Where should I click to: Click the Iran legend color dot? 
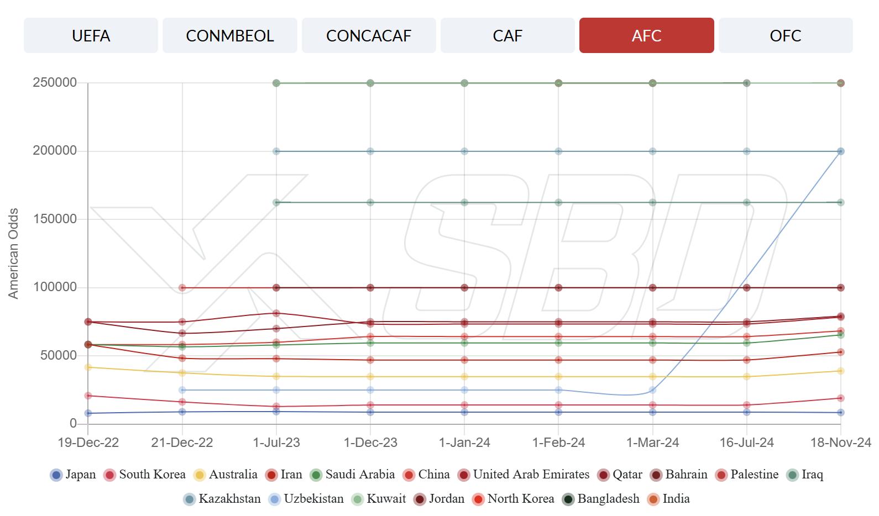271,475
